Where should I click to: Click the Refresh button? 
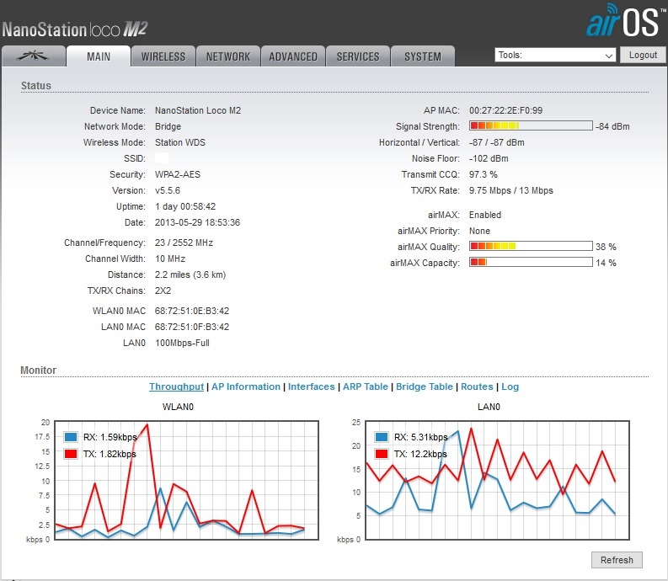(617, 560)
